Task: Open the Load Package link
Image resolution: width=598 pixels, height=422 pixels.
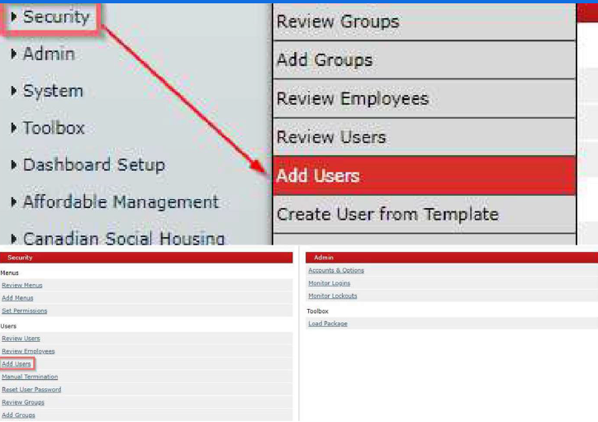Action: point(327,324)
